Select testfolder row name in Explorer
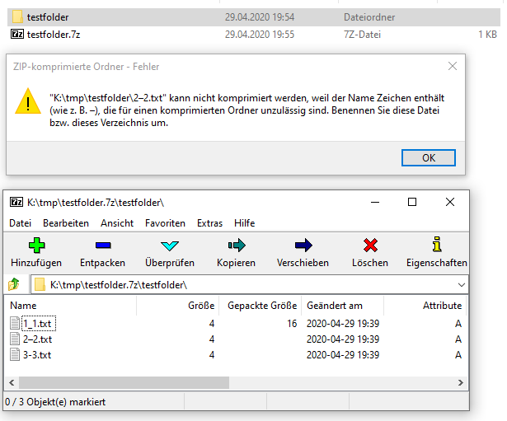Viewport: 507px width, 421px height. (x=48, y=16)
